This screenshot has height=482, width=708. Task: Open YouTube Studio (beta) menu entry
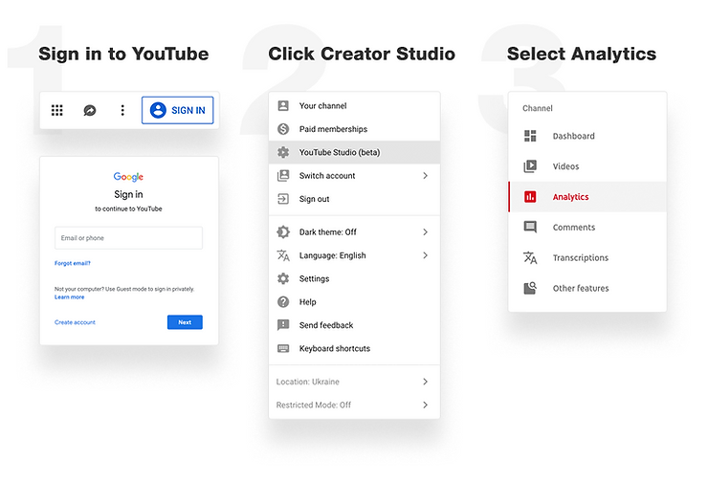click(x=354, y=152)
